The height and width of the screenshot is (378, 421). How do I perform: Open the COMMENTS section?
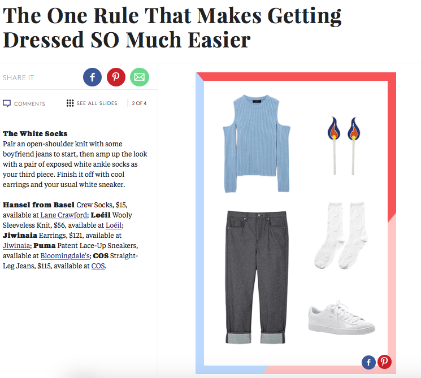point(29,103)
